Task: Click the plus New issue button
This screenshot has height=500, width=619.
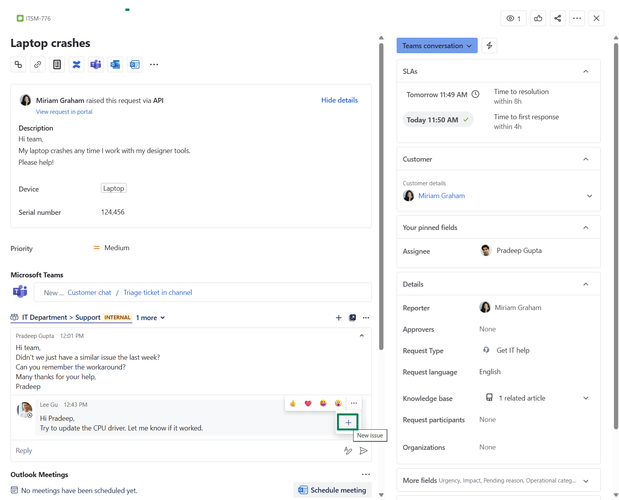Action: tap(348, 422)
